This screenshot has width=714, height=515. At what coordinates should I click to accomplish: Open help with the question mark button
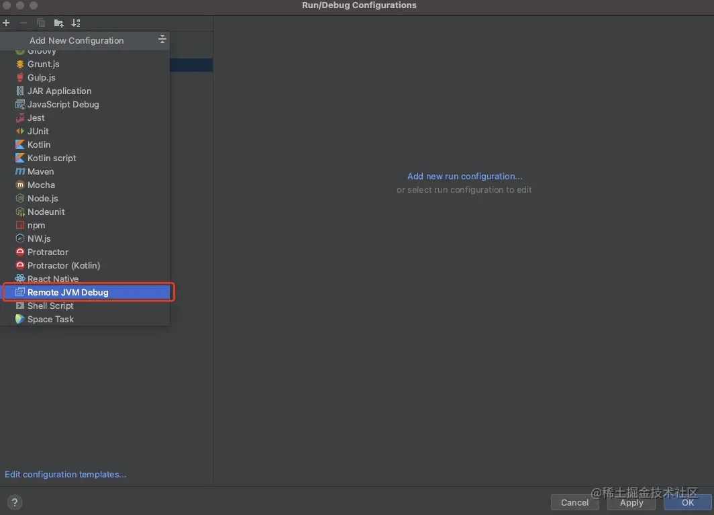15,502
